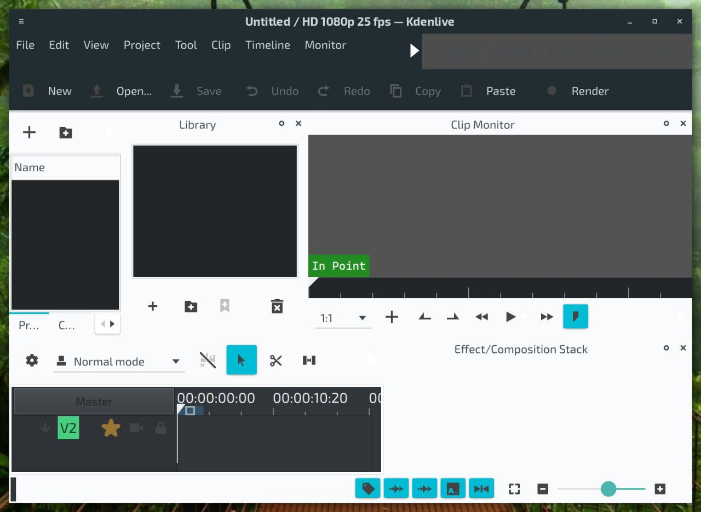Open the Timeline menu
This screenshot has width=701, height=512.
click(x=268, y=45)
